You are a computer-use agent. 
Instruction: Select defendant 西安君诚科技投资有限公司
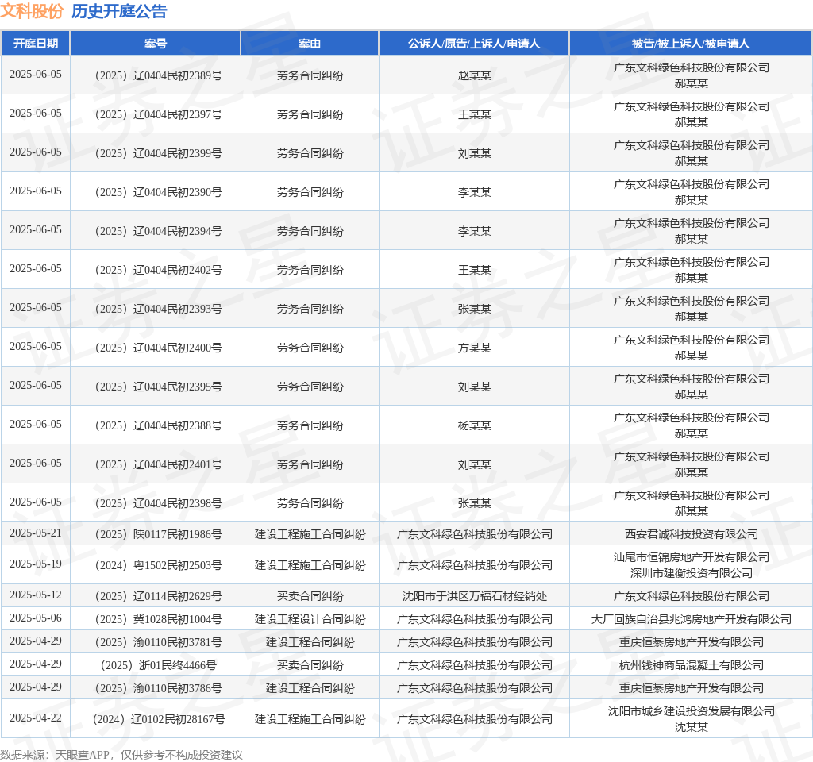click(692, 534)
